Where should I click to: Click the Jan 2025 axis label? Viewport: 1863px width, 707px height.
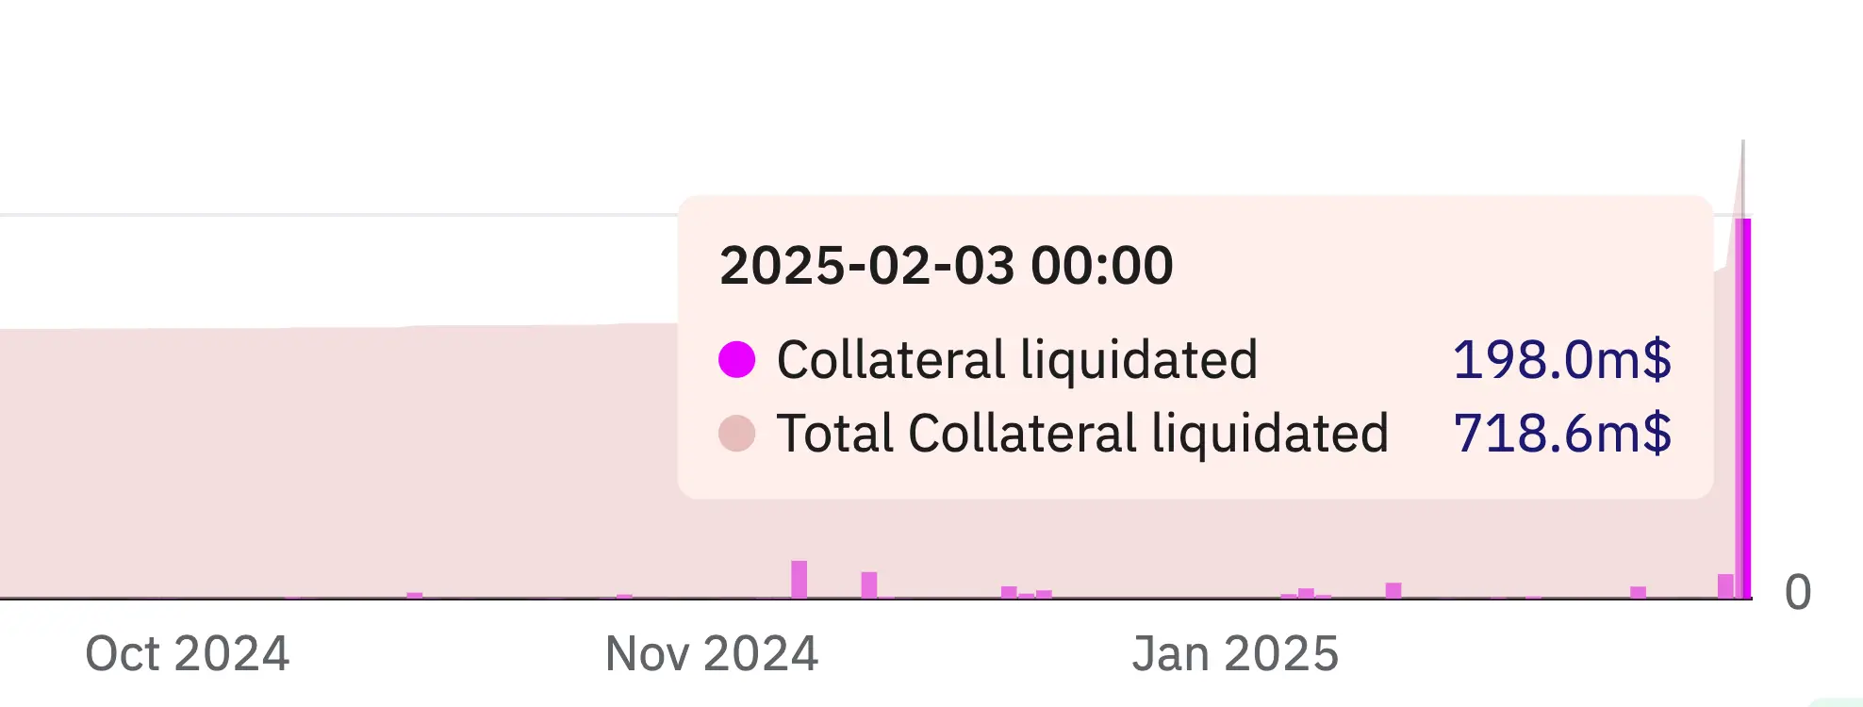[x=1235, y=653]
